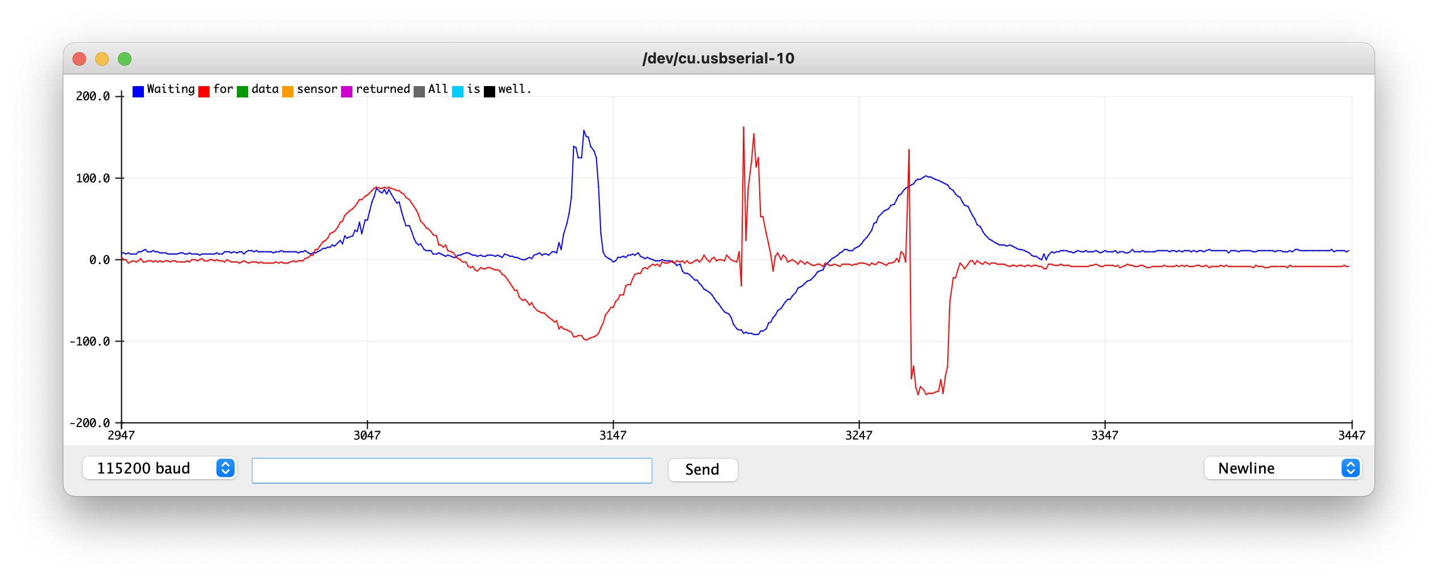The height and width of the screenshot is (580, 1438).
Task: Click the 100.0 y-axis label
Action: click(x=93, y=178)
